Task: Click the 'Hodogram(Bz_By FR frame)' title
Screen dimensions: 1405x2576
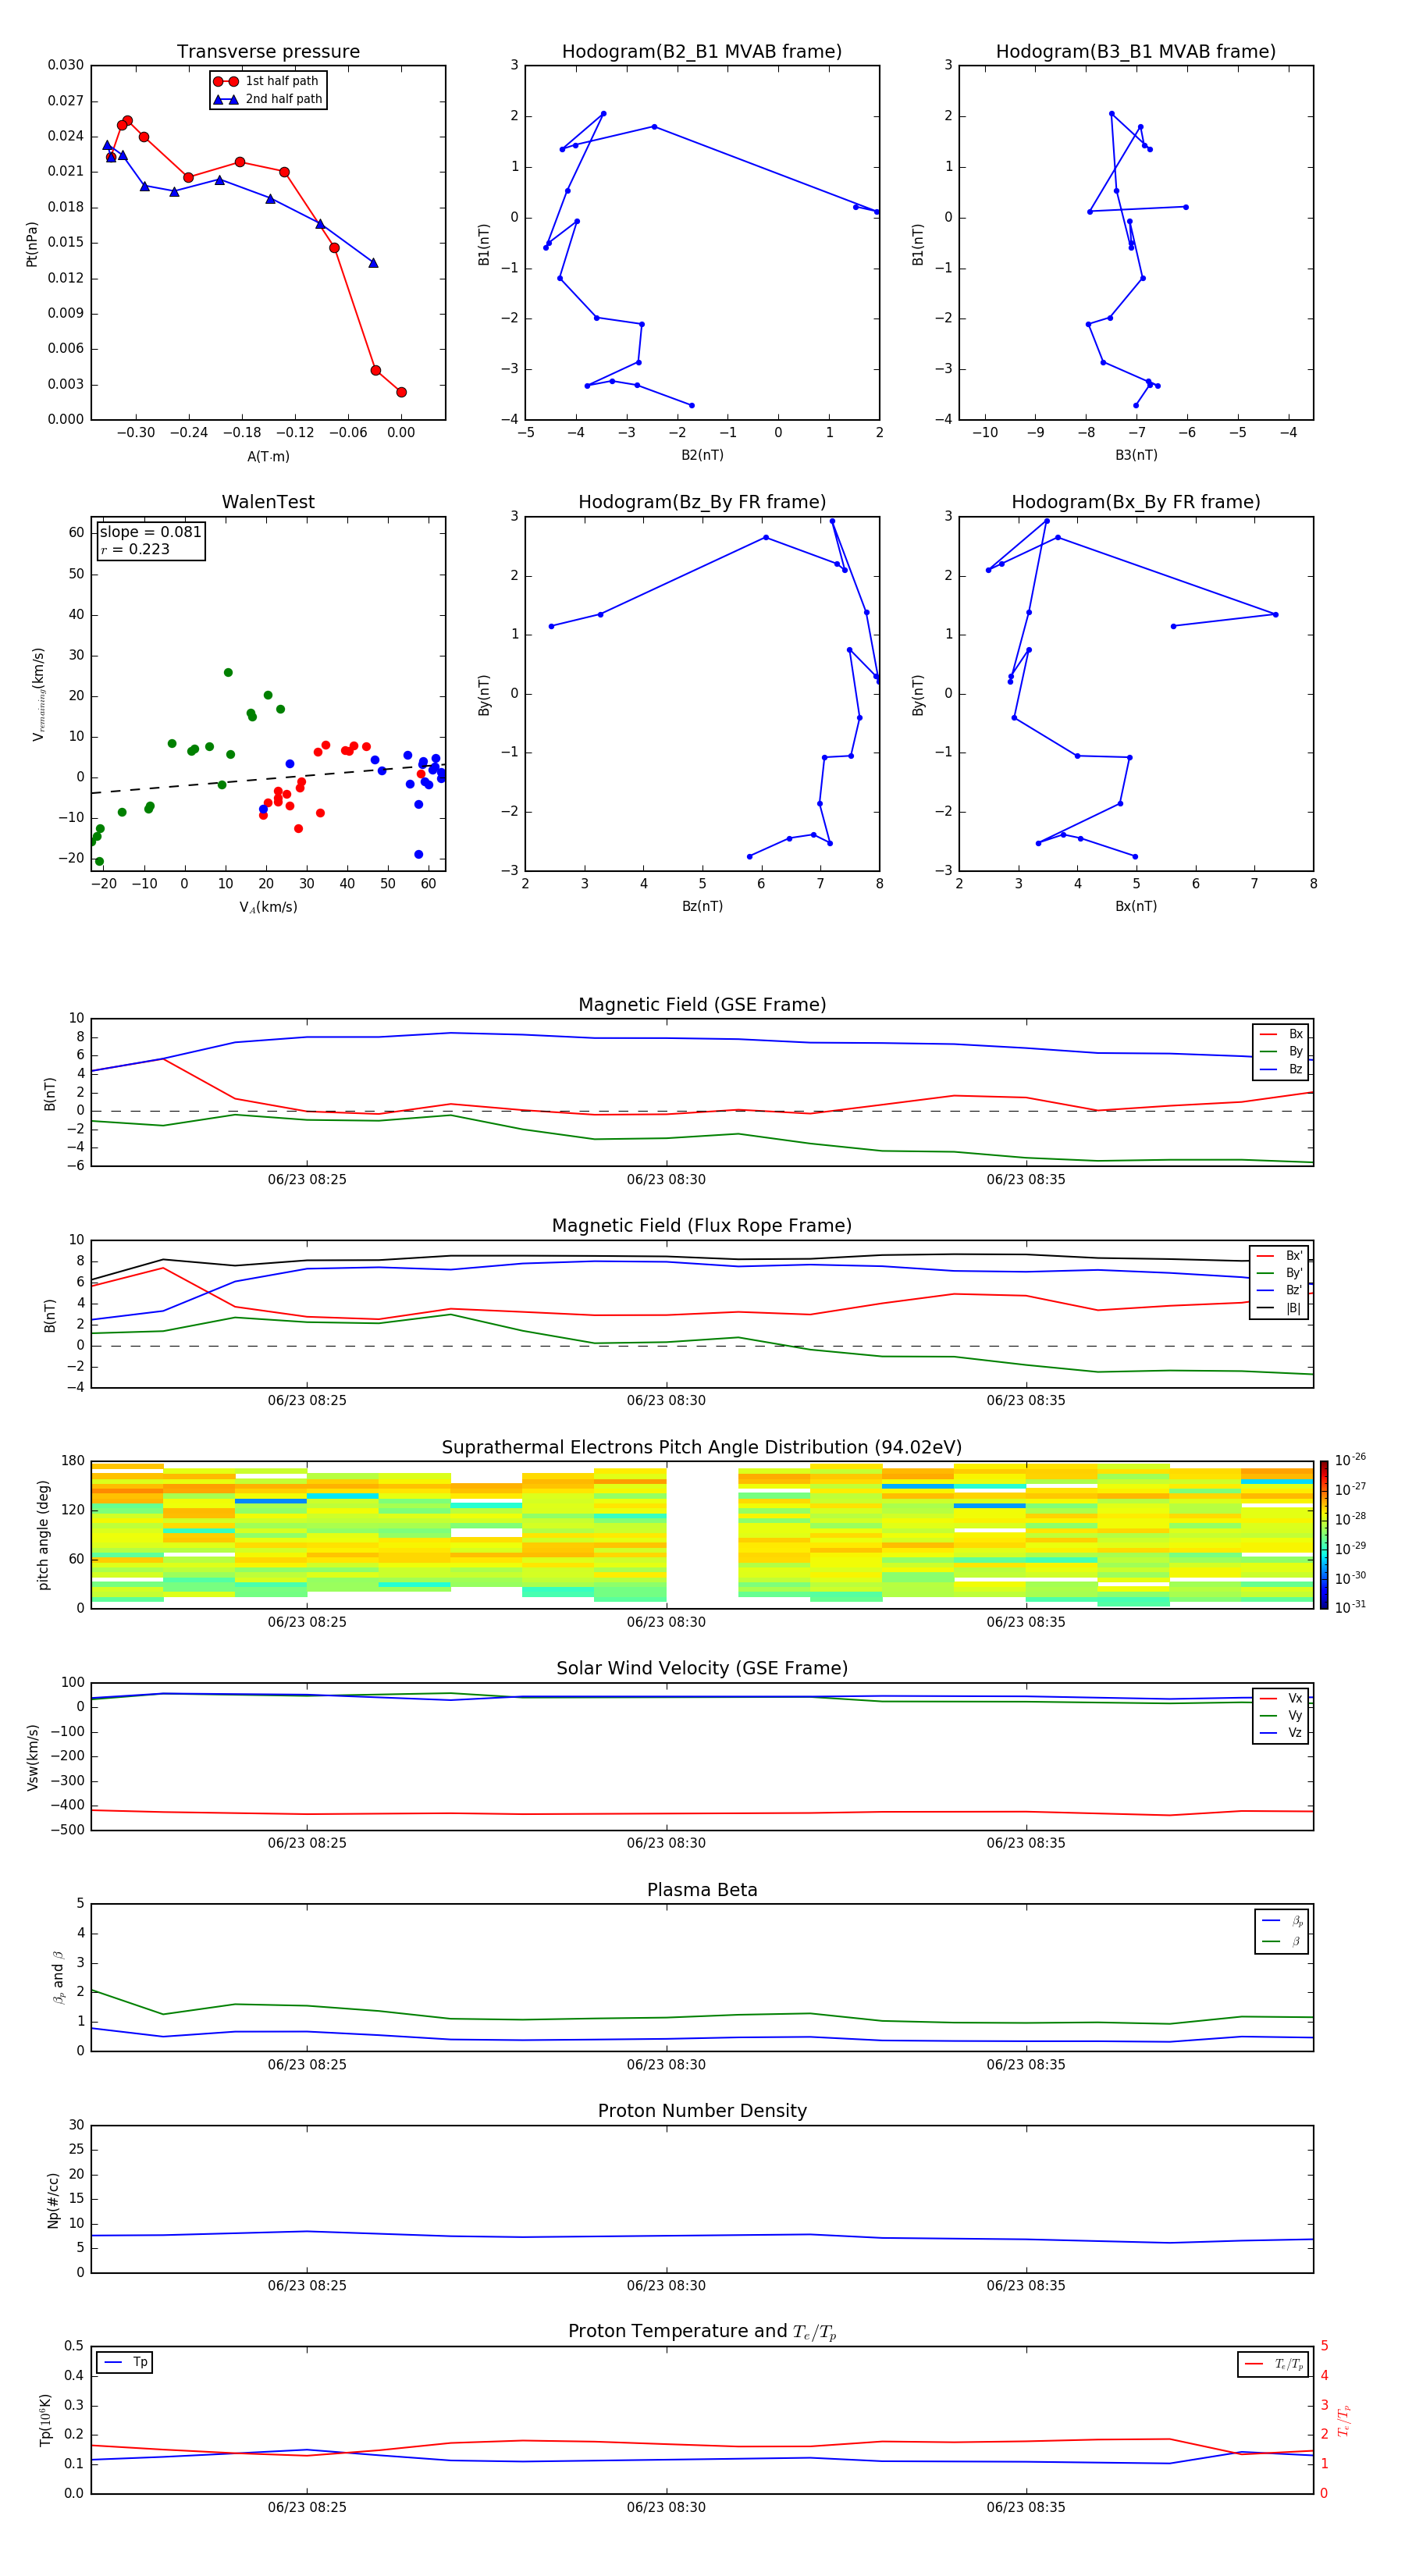Action: pos(702,502)
